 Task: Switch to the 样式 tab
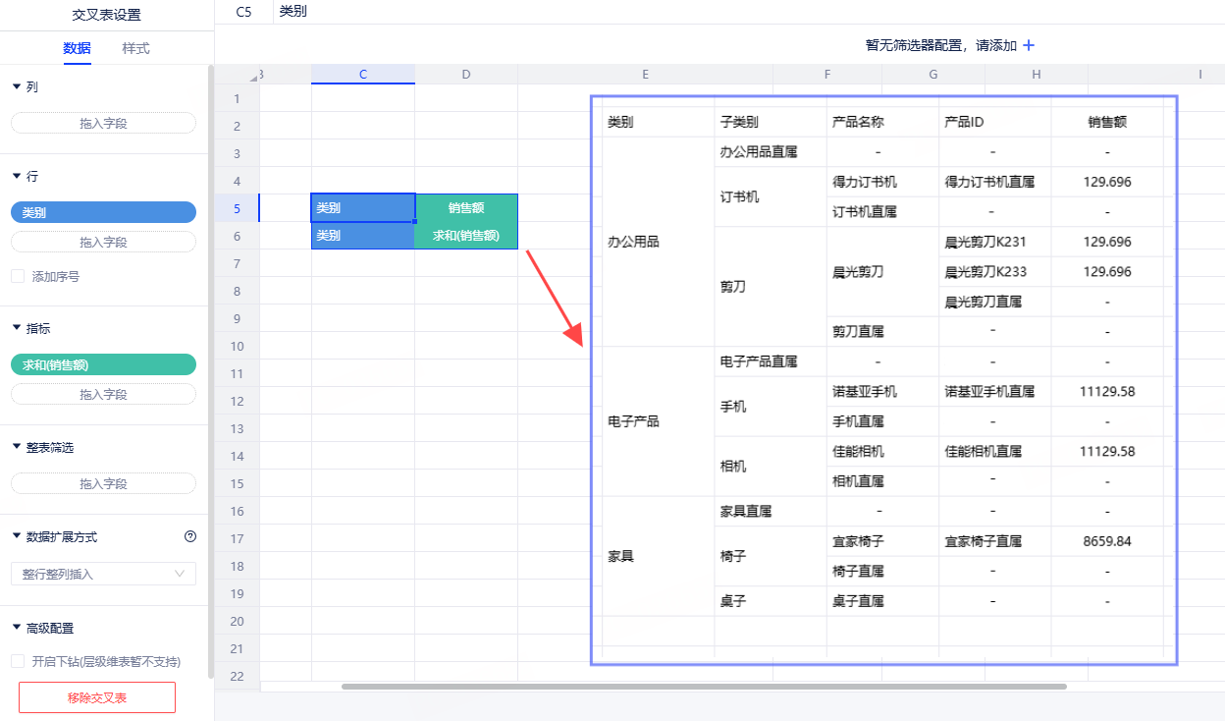(135, 48)
